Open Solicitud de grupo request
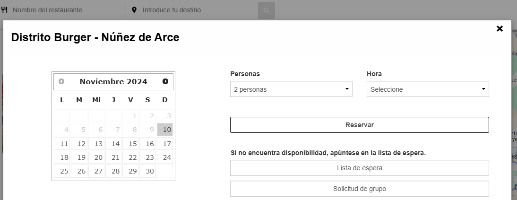The width and height of the screenshot is (517, 200). pos(359,189)
